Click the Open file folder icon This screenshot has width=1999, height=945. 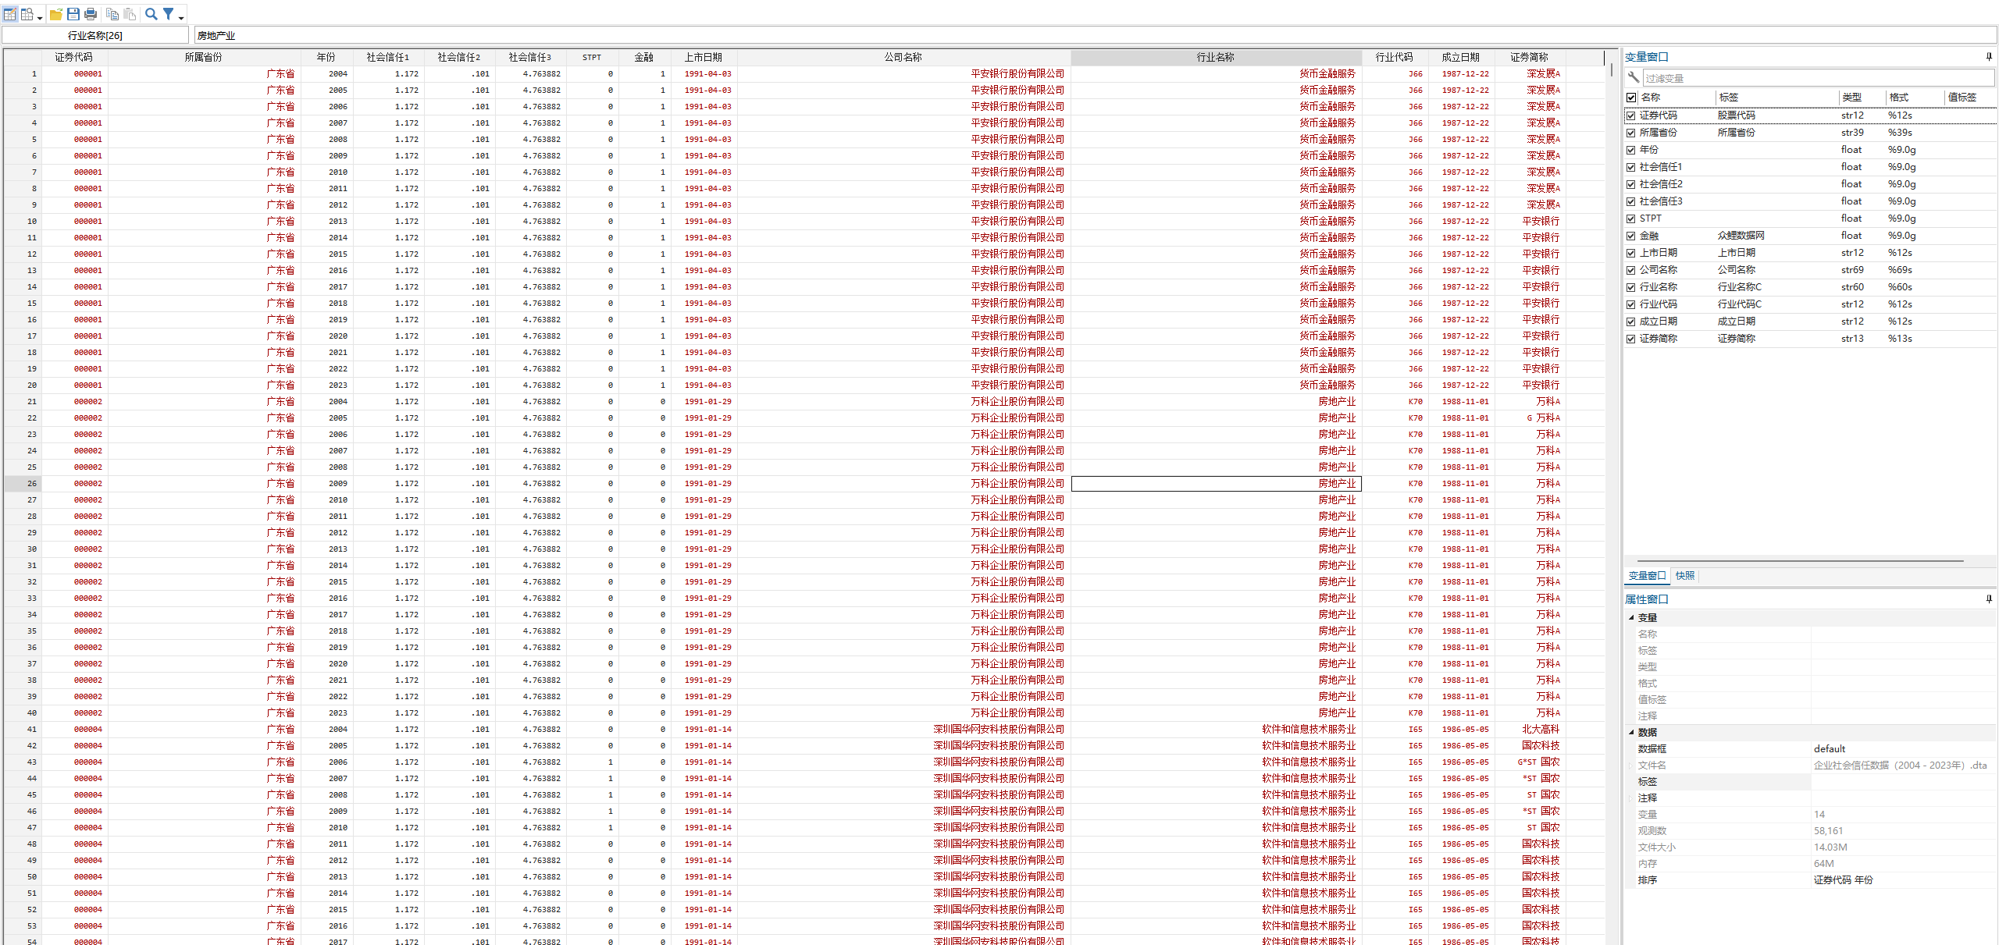56,14
